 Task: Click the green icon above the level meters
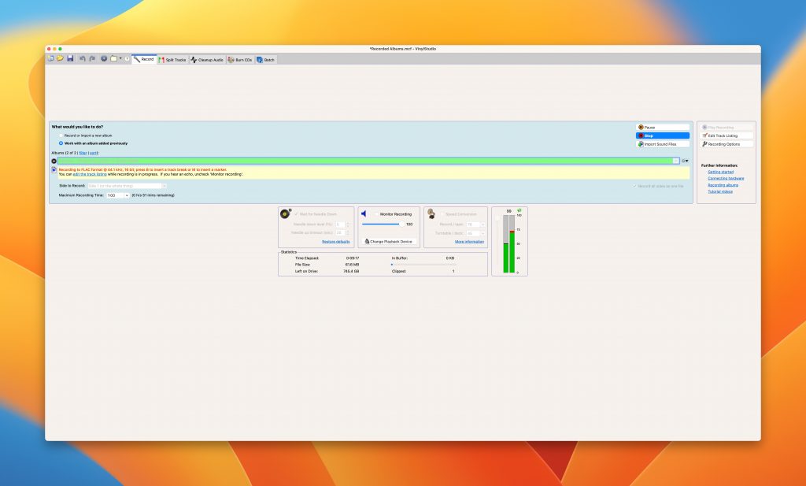point(519,210)
